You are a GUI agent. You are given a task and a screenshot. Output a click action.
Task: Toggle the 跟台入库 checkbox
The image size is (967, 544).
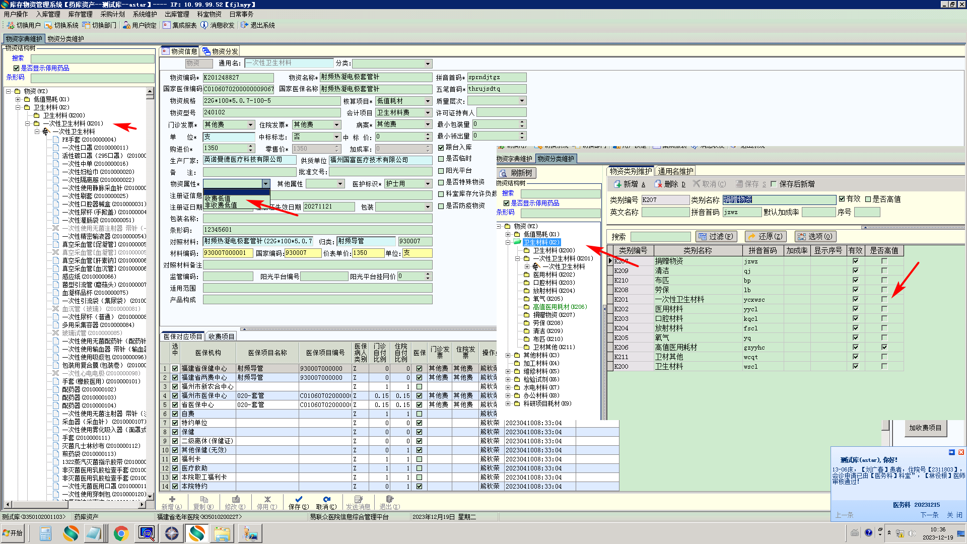pyautogui.click(x=441, y=148)
